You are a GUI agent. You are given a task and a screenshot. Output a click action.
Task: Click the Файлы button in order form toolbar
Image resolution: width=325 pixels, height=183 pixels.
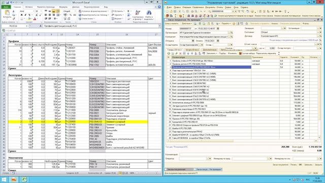pos(306,24)
